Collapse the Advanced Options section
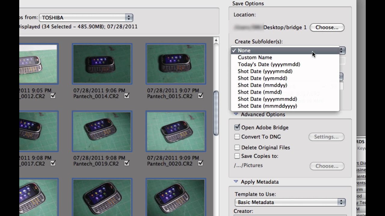This screenshot has height=216, width=385. pos(236,114)
